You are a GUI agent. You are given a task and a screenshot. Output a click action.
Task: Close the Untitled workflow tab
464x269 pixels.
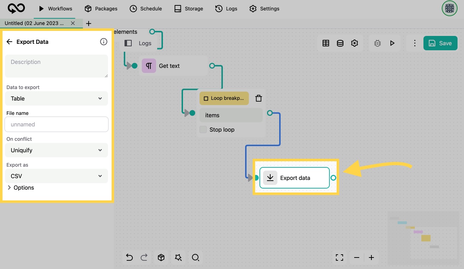tap(73, 23)
